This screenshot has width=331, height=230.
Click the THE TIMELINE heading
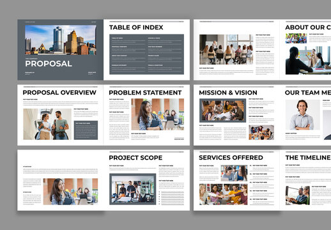(308, 158)
